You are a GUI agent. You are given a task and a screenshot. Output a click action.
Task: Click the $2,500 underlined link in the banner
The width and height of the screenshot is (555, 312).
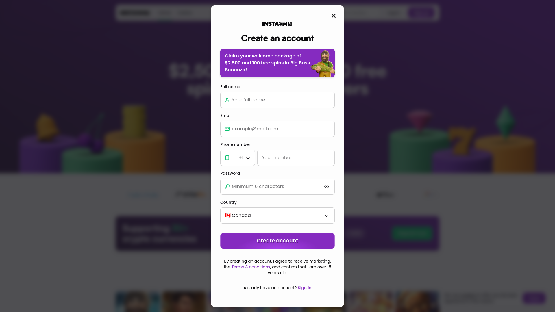pos(233,63)
